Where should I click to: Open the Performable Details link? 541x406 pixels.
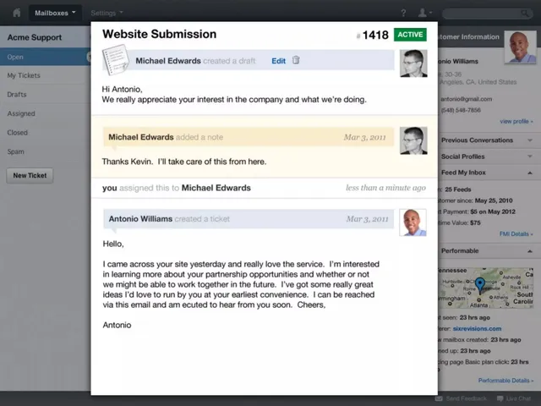coord(505,381)
